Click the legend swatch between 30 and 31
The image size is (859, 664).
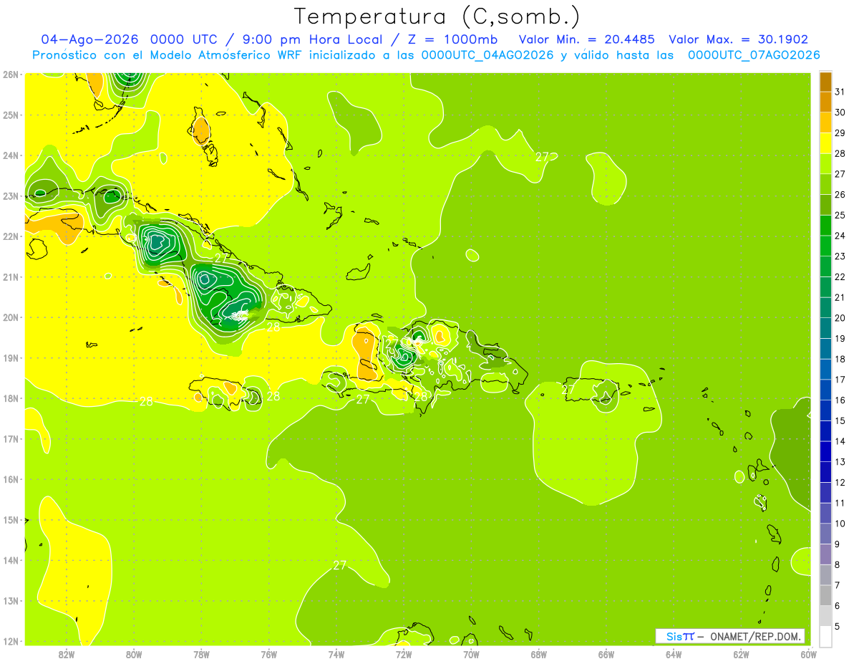point(825,102)
